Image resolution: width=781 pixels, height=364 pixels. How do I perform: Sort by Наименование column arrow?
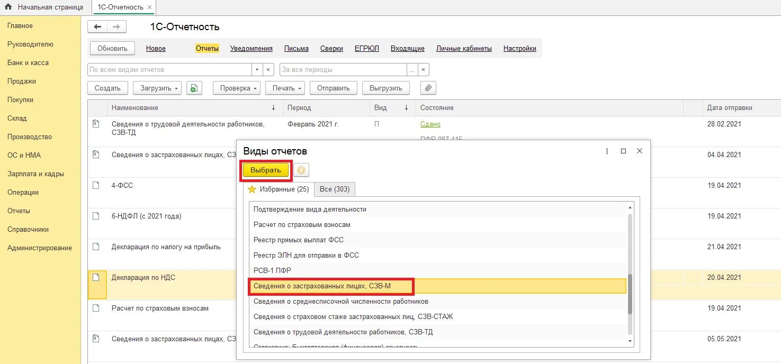(273, 107)
